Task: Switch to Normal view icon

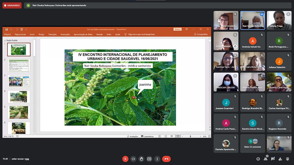Action: pyautogui.click(x=160, y=136)
